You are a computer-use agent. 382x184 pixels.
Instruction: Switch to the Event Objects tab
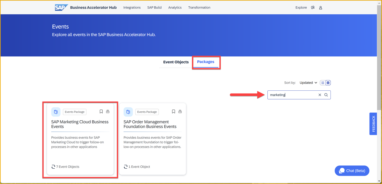[x=176, y=62]
